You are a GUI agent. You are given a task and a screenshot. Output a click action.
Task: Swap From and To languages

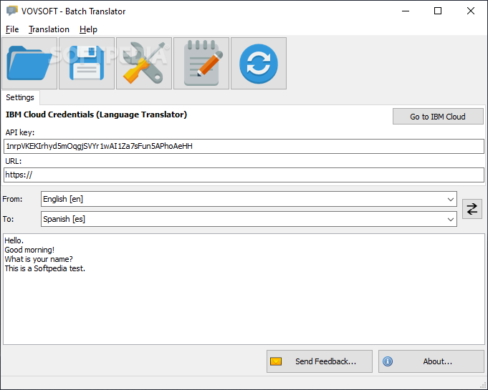(x=472, y=209)
